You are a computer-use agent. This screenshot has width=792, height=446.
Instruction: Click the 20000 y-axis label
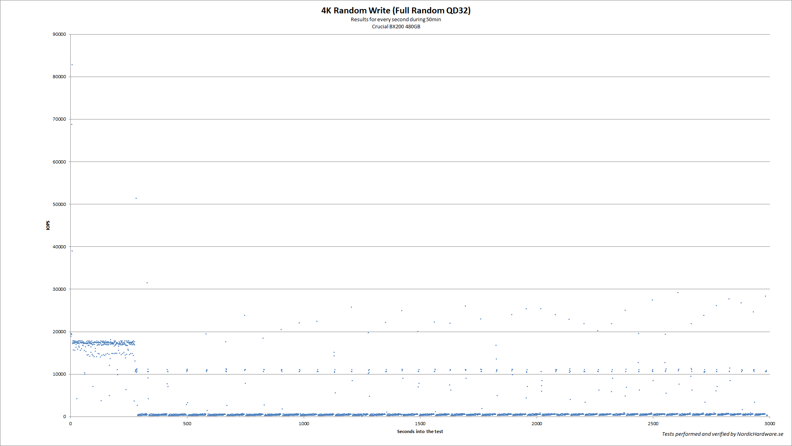[x=59, y=332]
